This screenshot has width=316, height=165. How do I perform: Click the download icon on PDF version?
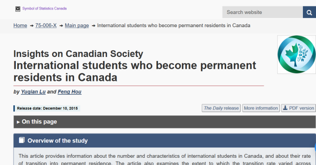[285, 108]
